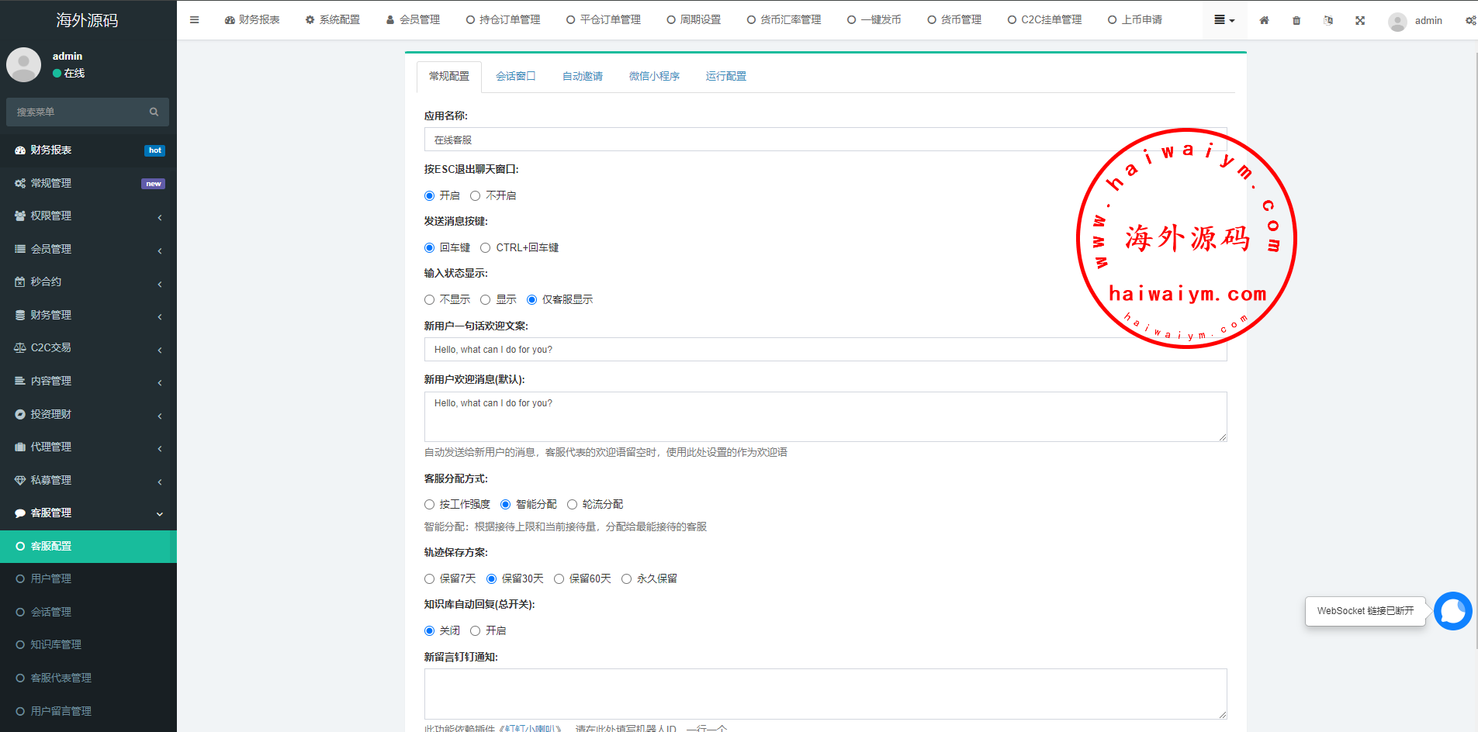Toggle fullscreen with the expand icon
1478x732 pixels.
click(1360, 20)
